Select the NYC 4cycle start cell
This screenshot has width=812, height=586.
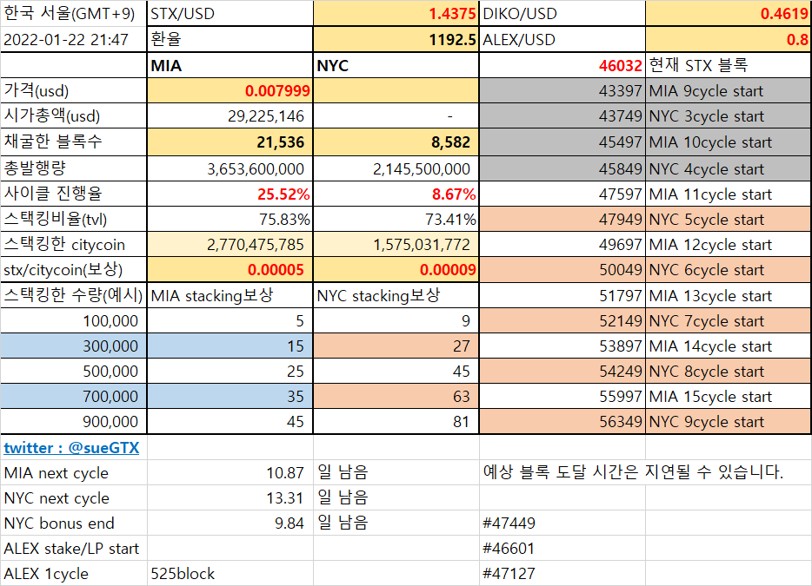[x=728, y=168]
